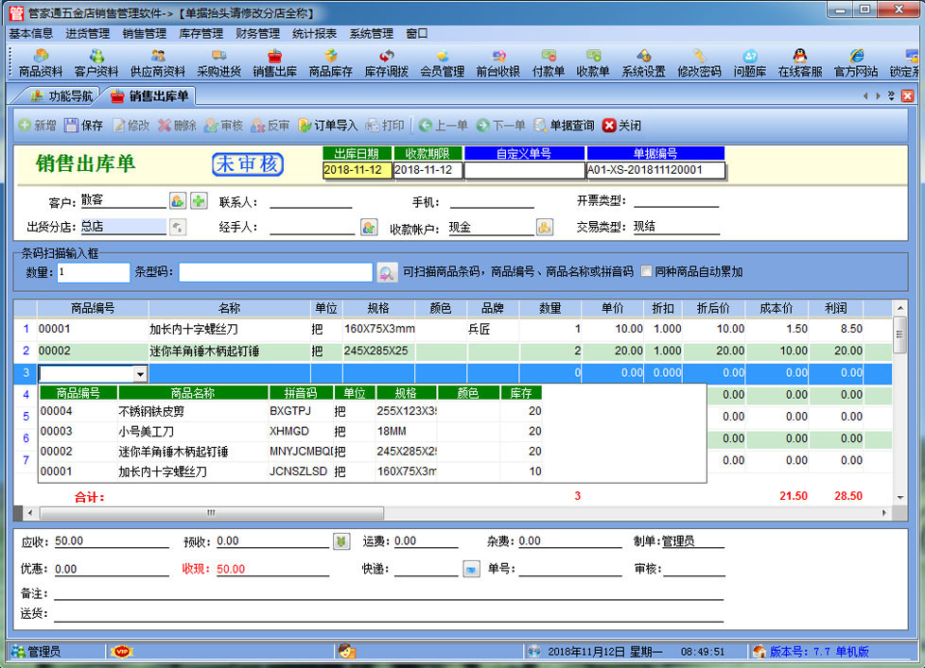Click the barcode search magnifier icon
The width and height of the screenshot is (925, 668).
(387, 273)
